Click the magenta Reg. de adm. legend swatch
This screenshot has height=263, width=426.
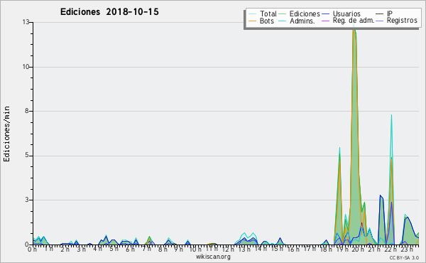(x=325, y=21)
